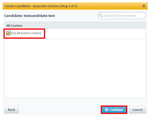The image size is (150, 118).
Task: Click the arrow icon on Continue
Action: coord(107,110)
